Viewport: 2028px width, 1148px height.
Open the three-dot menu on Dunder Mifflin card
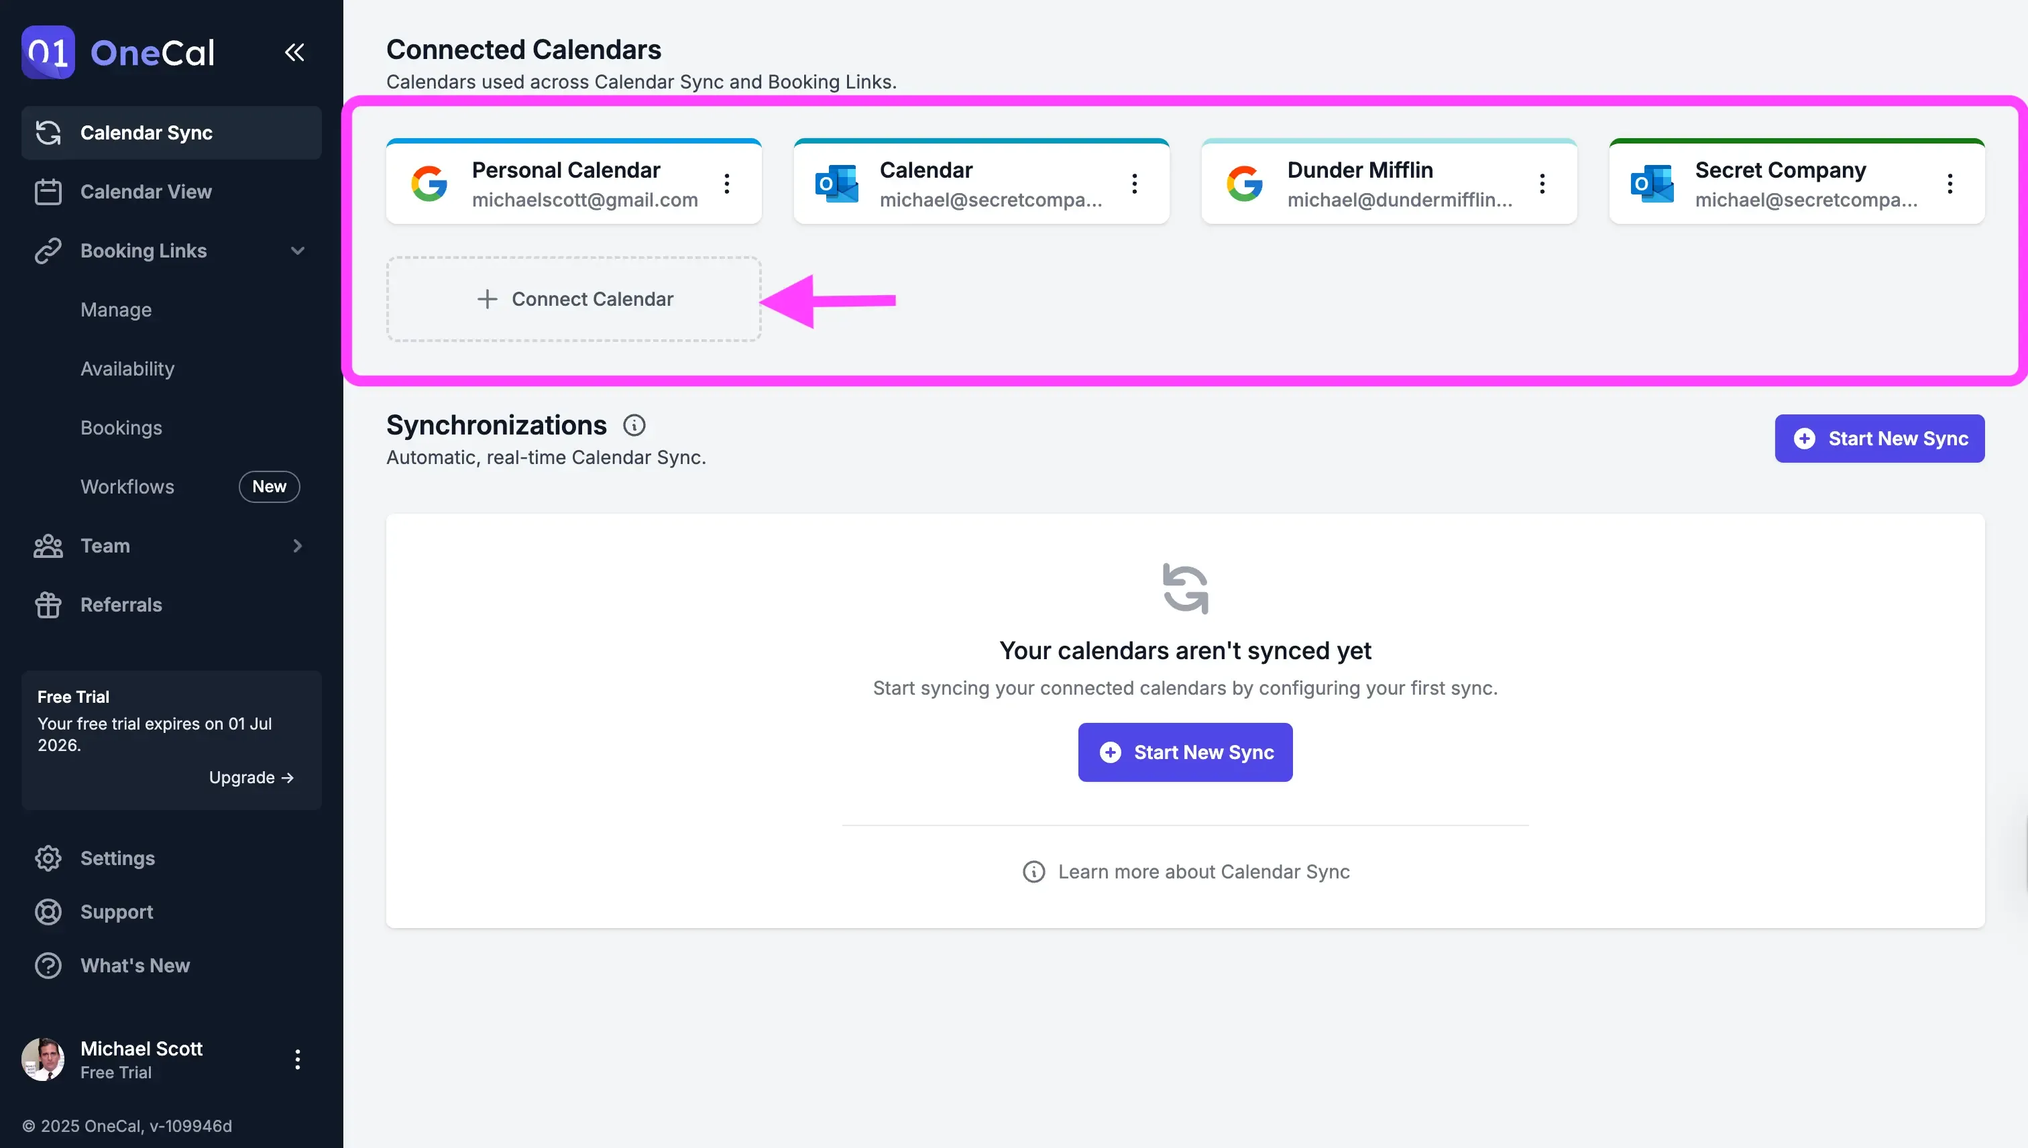(x=1542, y=182)
